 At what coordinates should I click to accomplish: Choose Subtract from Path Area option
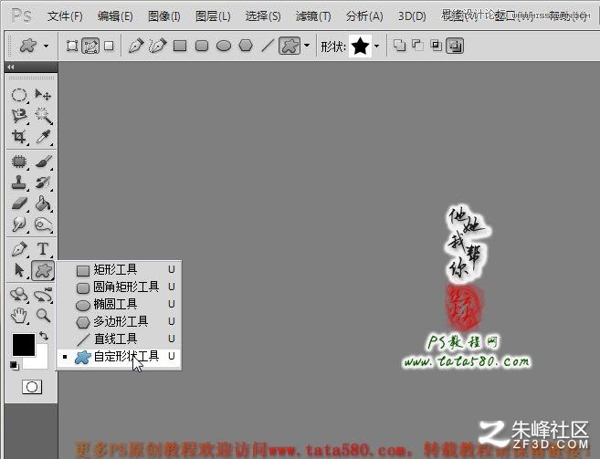pos(417,46)
